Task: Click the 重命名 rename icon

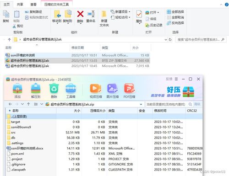Action: click(x=91, y=14)
